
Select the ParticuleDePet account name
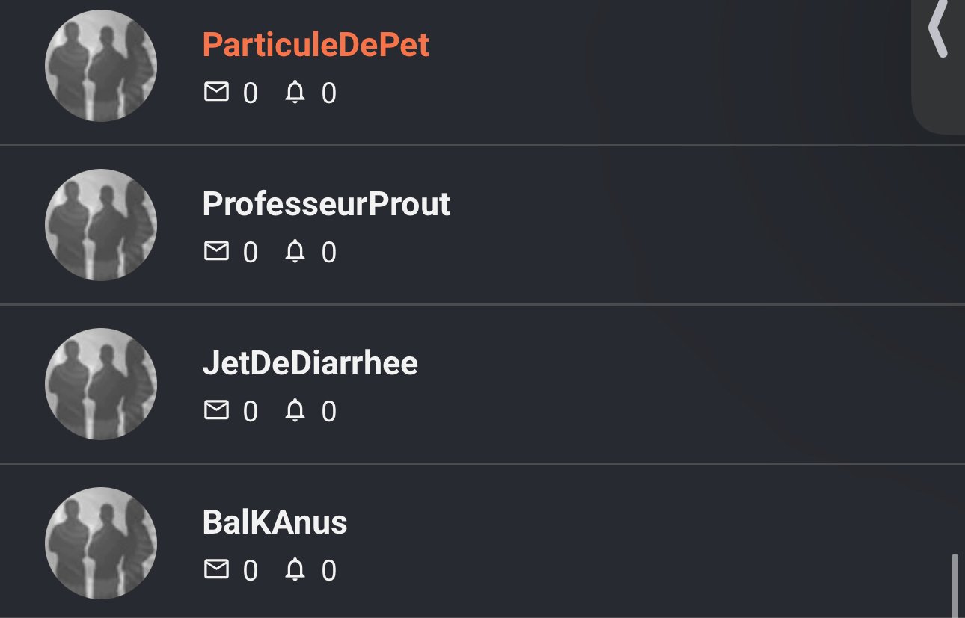316,46
